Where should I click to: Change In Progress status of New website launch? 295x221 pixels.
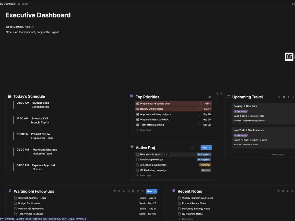click(x=204, y=154)
